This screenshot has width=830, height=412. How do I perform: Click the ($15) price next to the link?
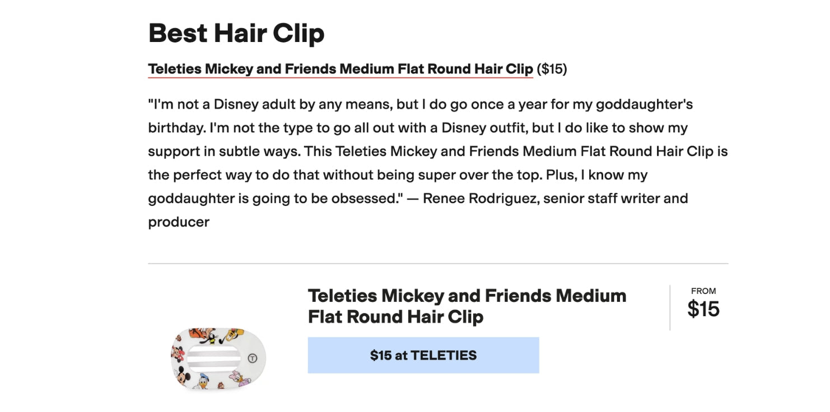click(x=551, y=69)
